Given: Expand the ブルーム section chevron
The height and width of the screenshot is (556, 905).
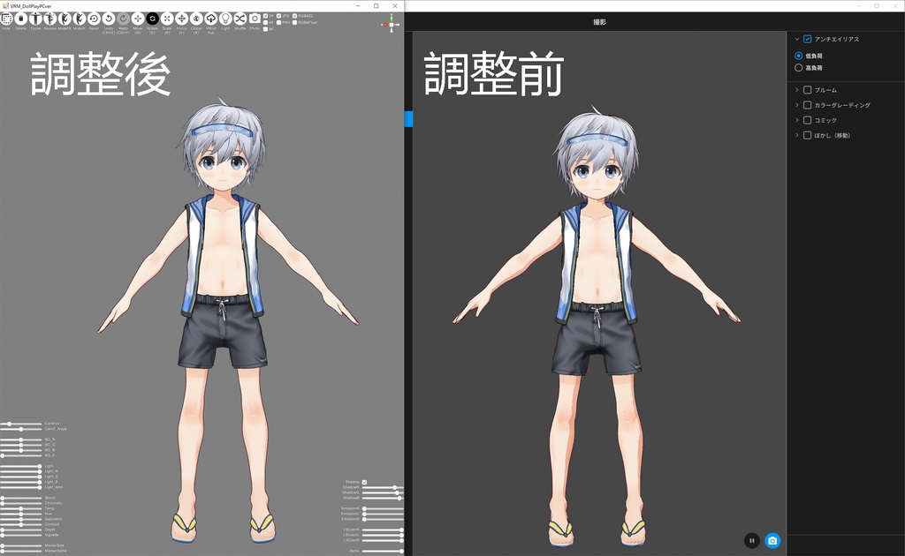Looking at the screenshot, I should point(797,90).
